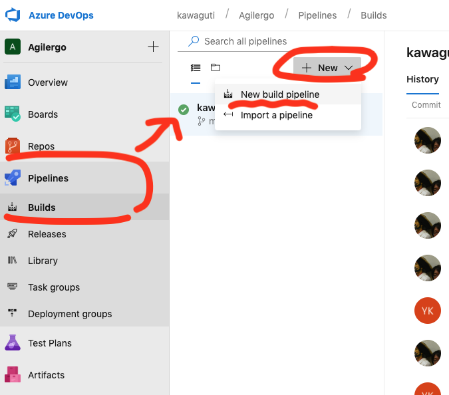Click the Test Plans flask icon

[x=13, y=342]
